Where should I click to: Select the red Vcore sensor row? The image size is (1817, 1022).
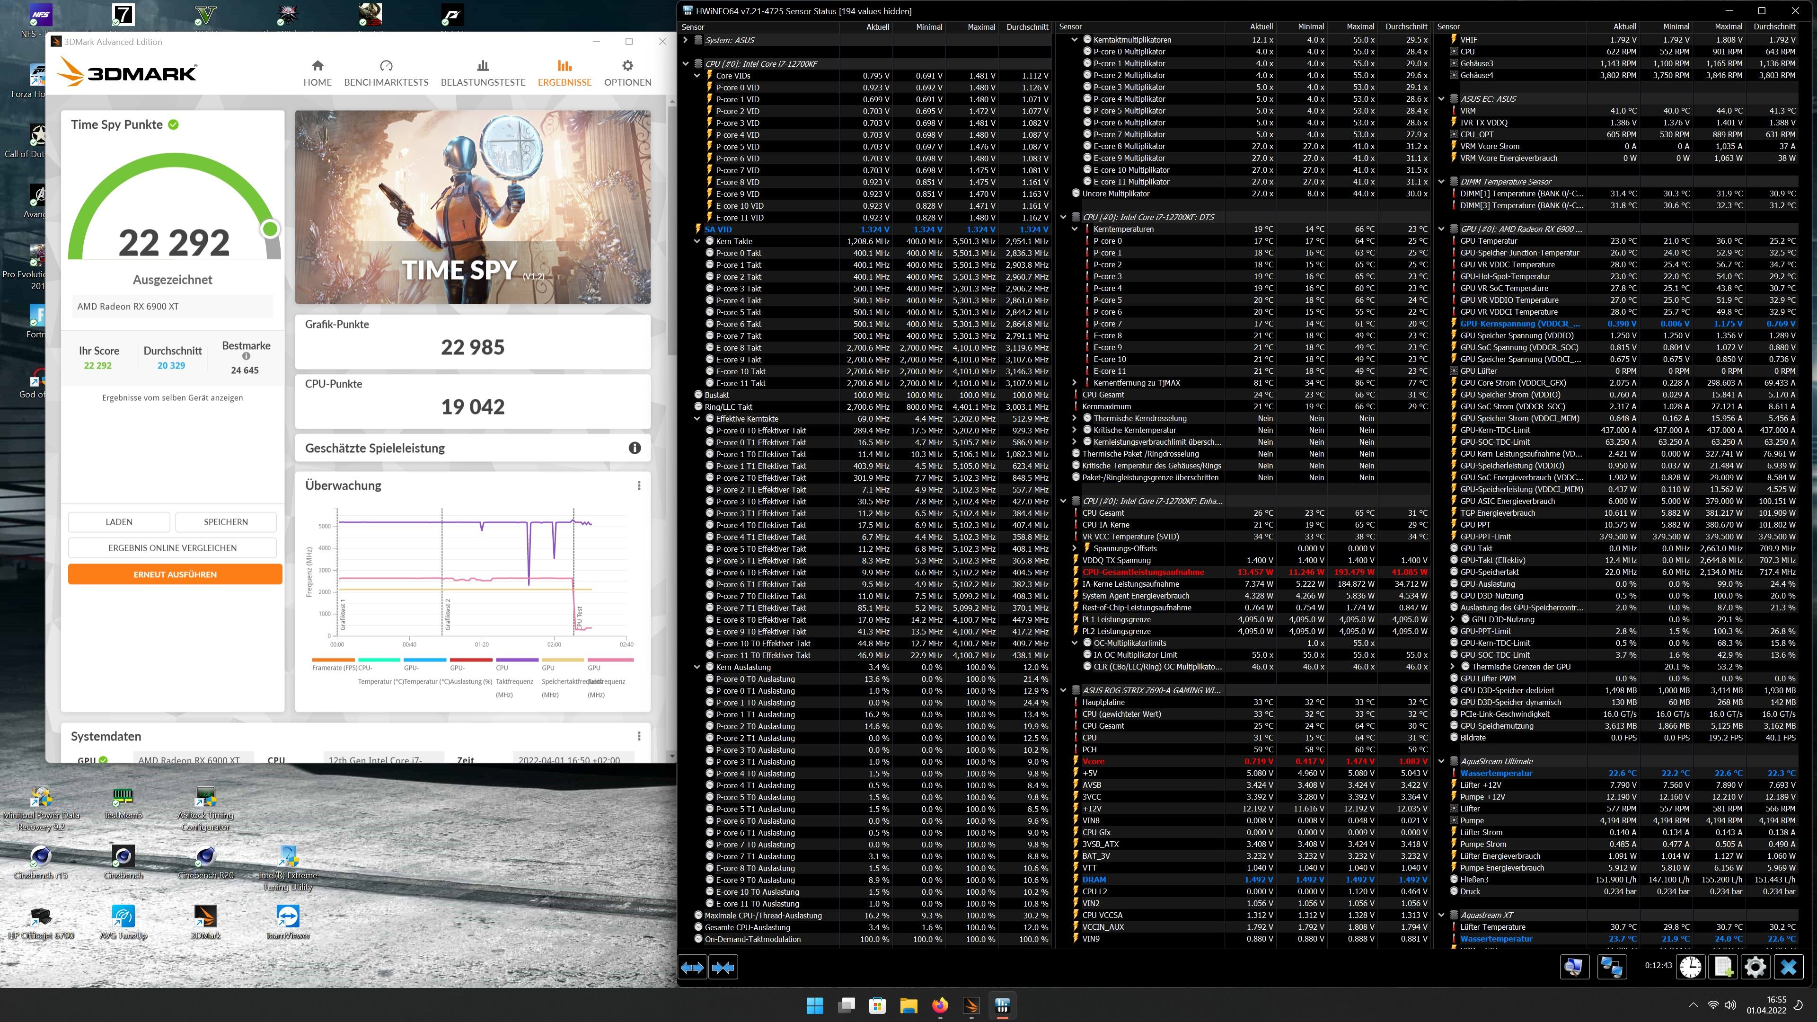point(1246,761)
